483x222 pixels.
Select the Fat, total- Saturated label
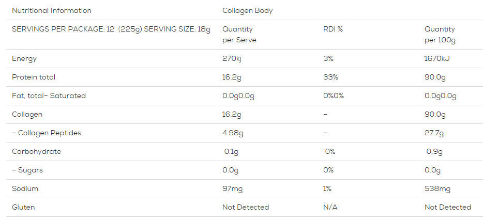[49, 96]
